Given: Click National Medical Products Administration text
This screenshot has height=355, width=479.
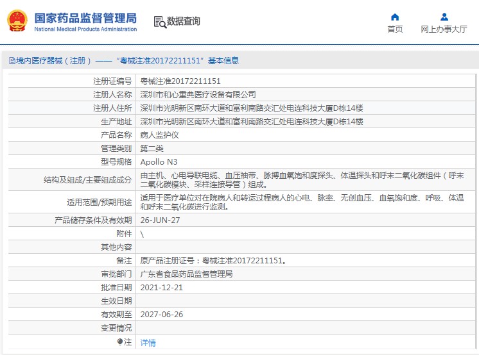Looking at the screenshot, I should click(x=85, y=29).
